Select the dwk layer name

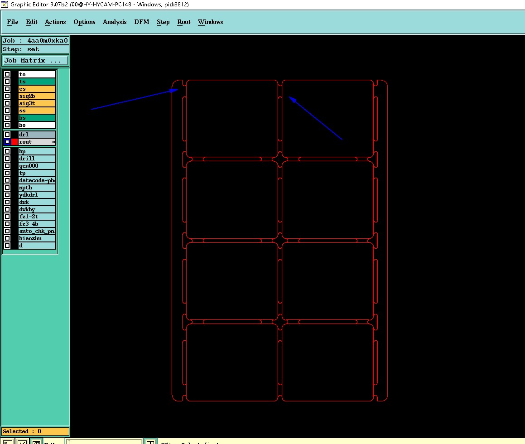(x=37, y=202)
